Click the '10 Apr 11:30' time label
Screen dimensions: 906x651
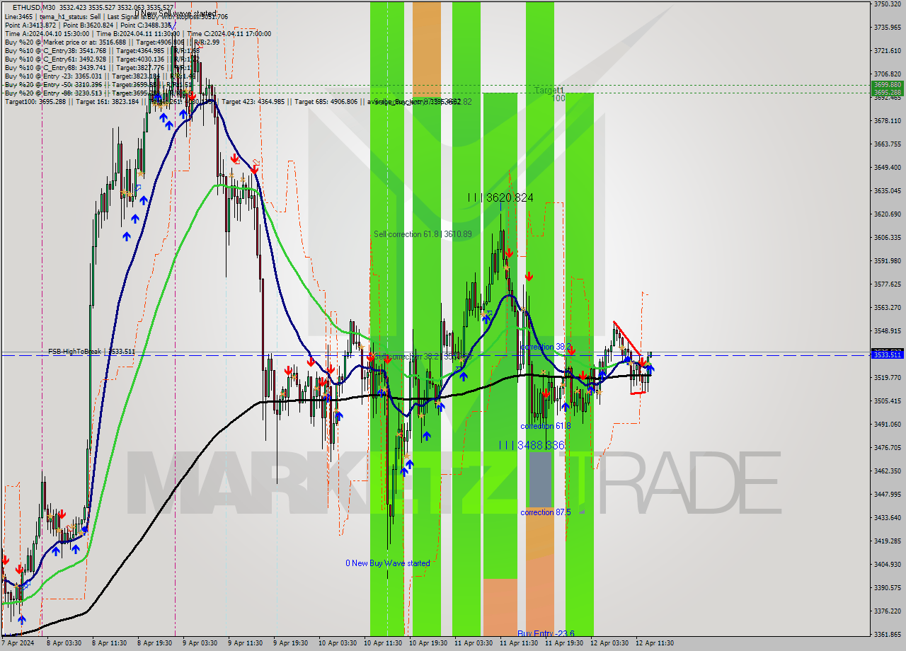click(x=383, y=644)
